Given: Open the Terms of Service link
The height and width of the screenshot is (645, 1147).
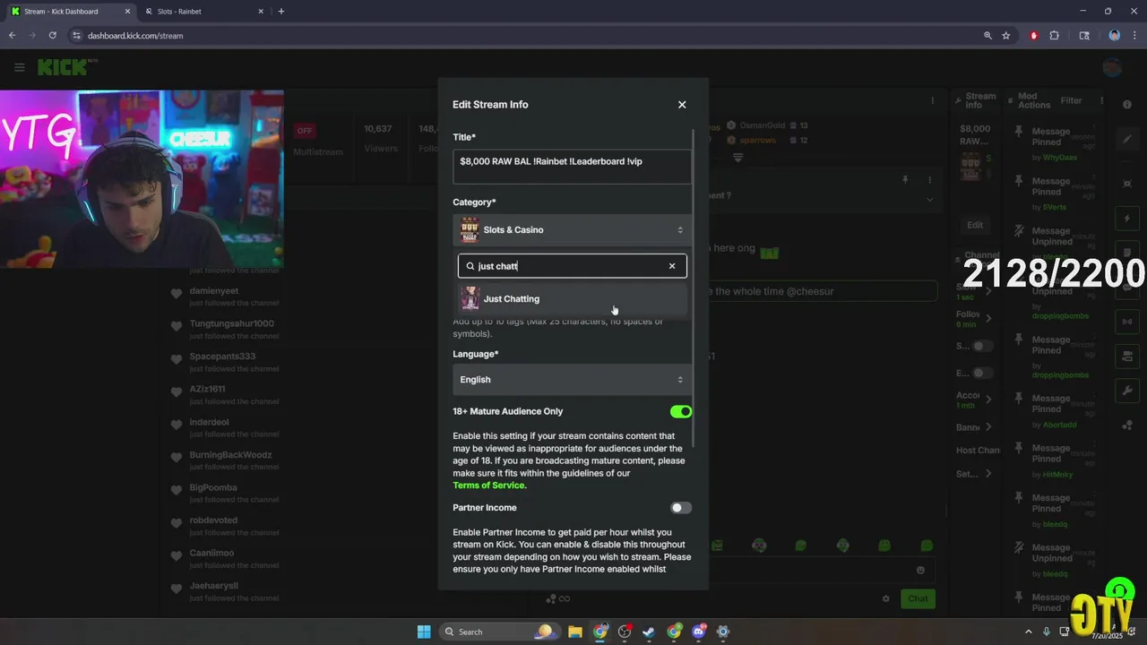Looking at the screenshot, I should (488, 486).
